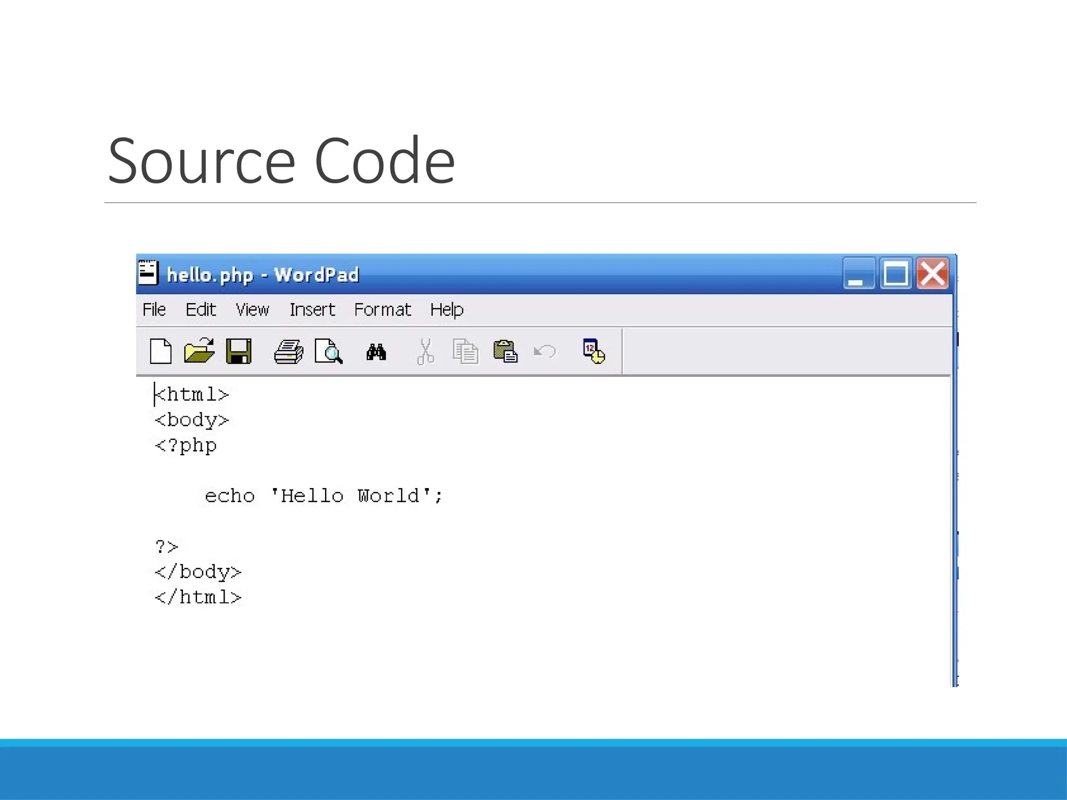1067x800 pixels.
Task: Open the File menu
Action: [154, 309]
